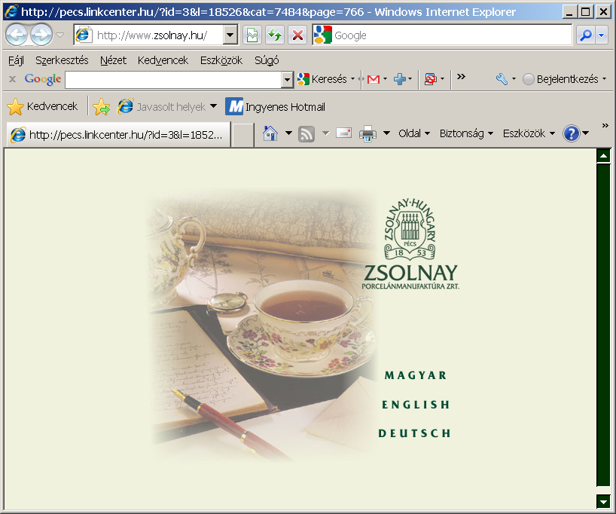
Task: Print the page with printer icon
Action: [x=367, y=133]
